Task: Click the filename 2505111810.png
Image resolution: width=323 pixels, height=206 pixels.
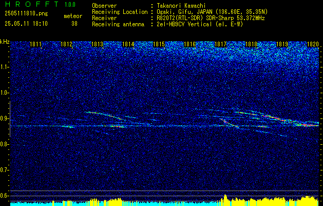Action: [x=26, y=13]
